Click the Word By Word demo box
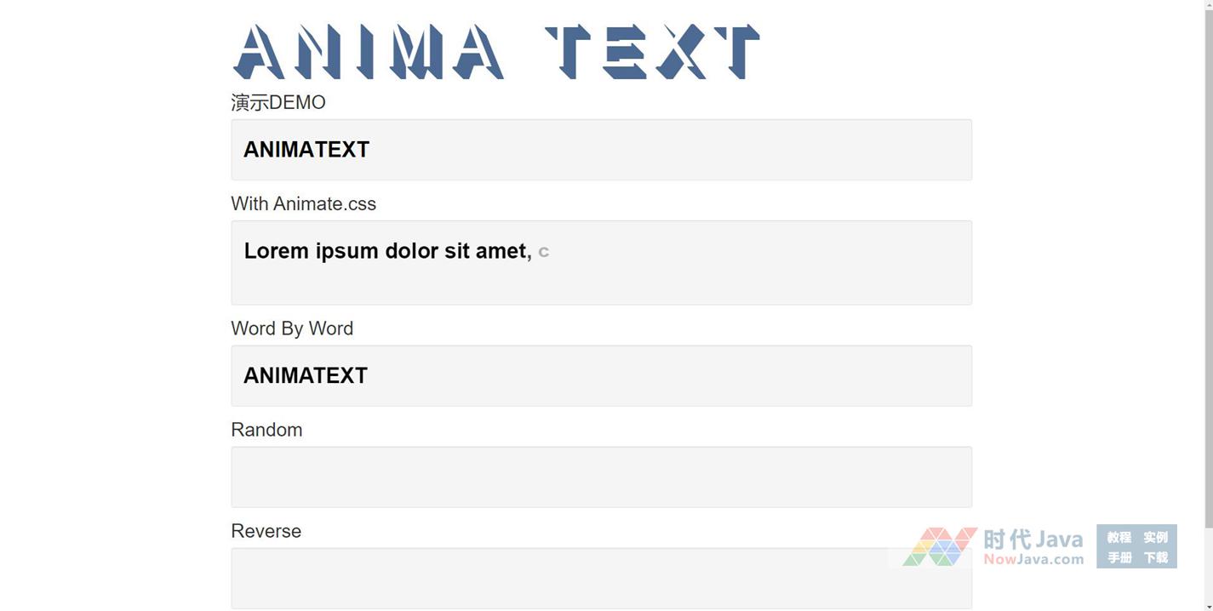1213x611 pixels. [601, 375]
